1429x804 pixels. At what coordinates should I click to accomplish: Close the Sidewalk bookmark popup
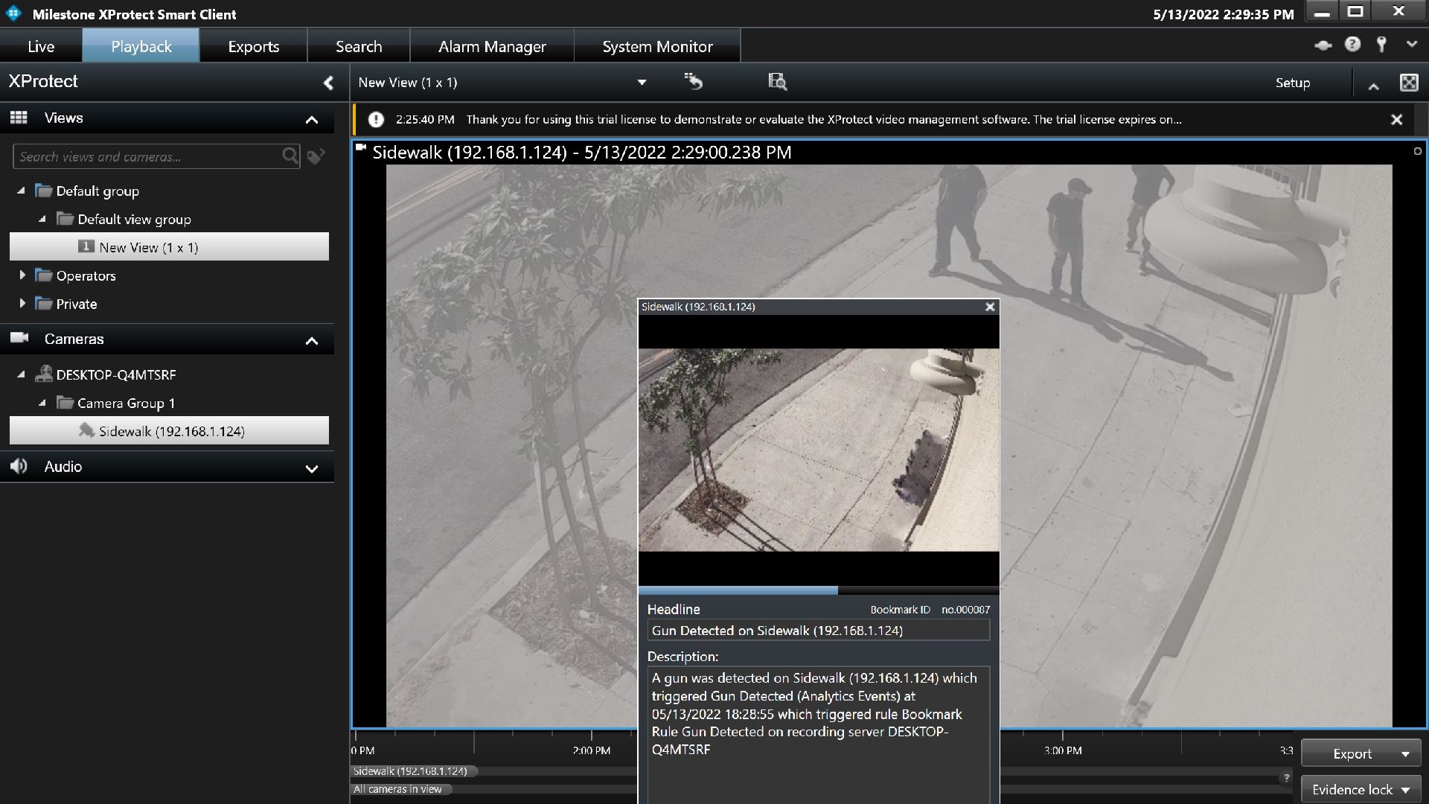click(990, 307)
